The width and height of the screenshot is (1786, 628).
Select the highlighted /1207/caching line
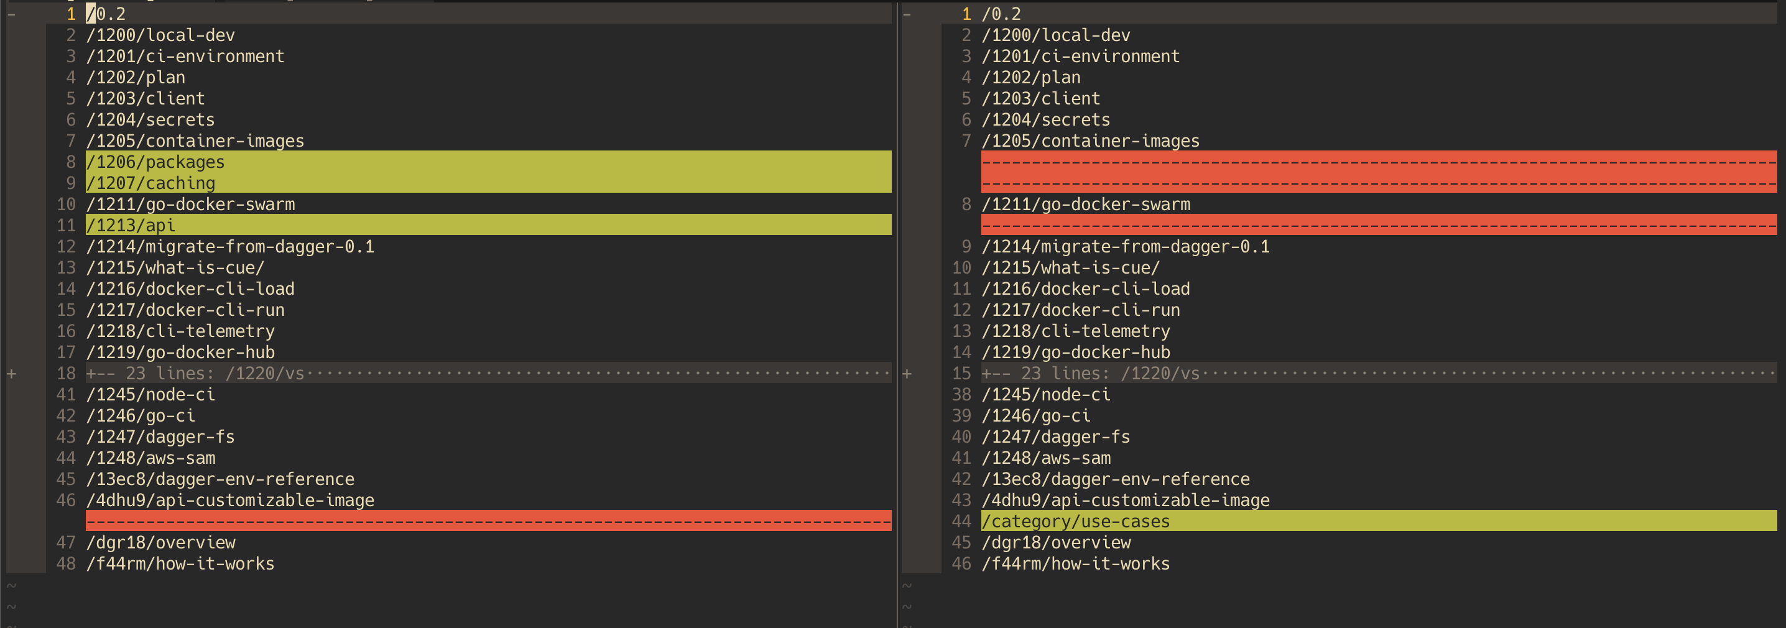150,183
